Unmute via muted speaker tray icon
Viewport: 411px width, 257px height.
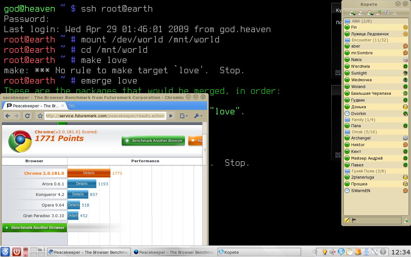(x=333, y=252)
